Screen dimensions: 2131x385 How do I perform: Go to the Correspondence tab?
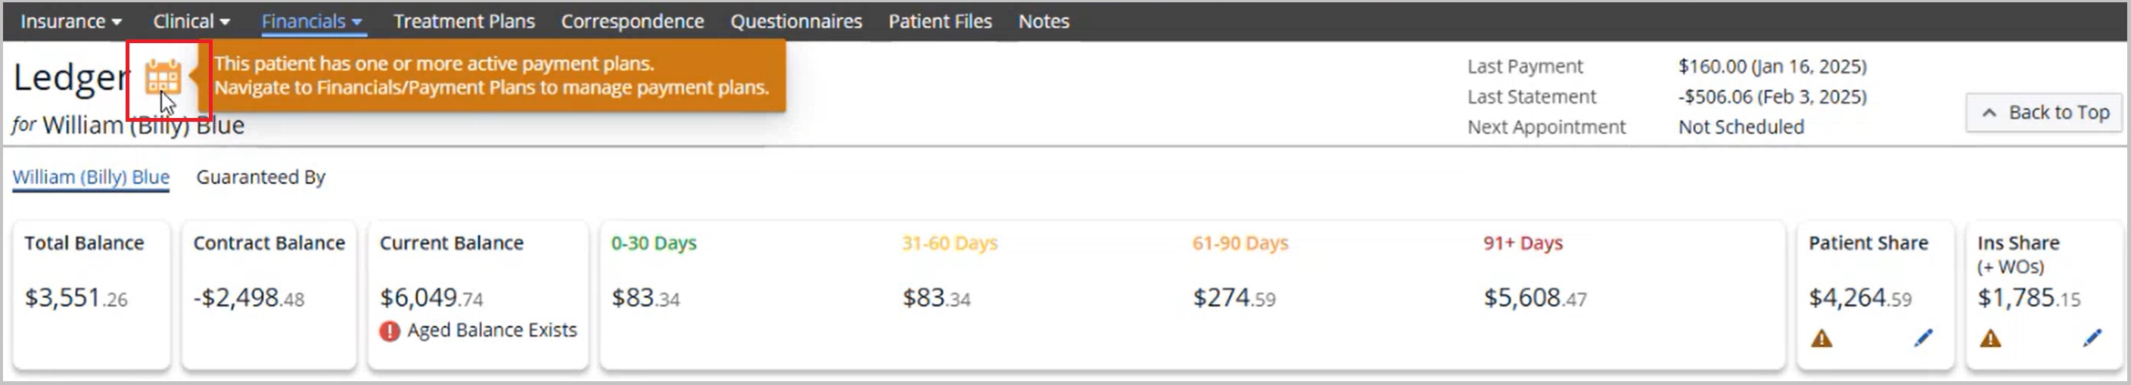coord(633,21)
